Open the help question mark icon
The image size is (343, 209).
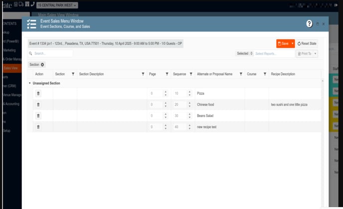tap(309, 23)
